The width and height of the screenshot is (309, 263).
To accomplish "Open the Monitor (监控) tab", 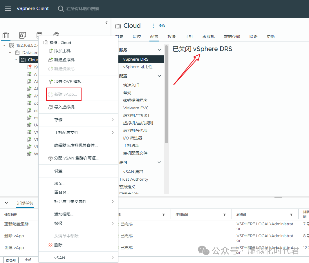I will tap(137, 37).
